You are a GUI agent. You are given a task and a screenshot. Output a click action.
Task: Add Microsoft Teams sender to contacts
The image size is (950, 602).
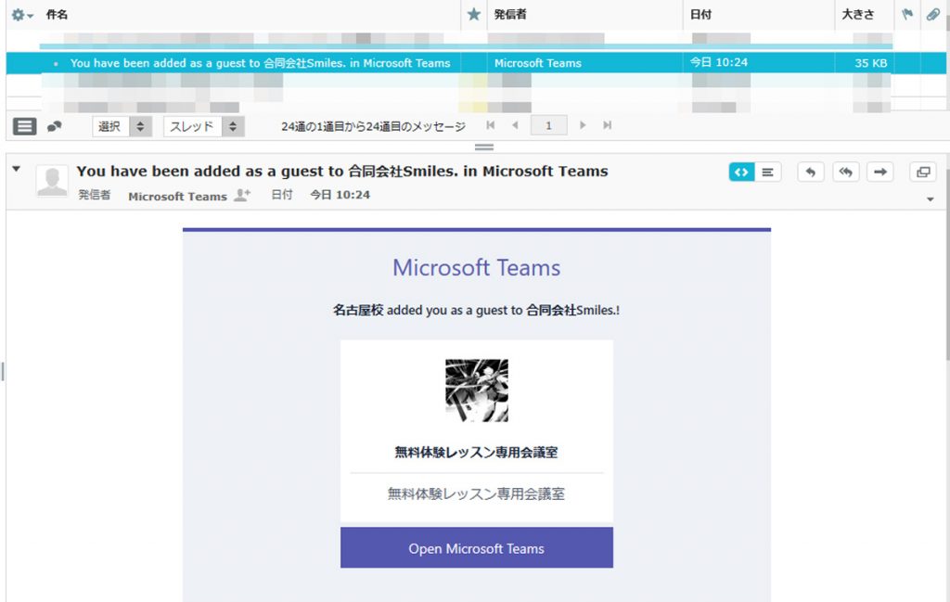pos(242,195)
